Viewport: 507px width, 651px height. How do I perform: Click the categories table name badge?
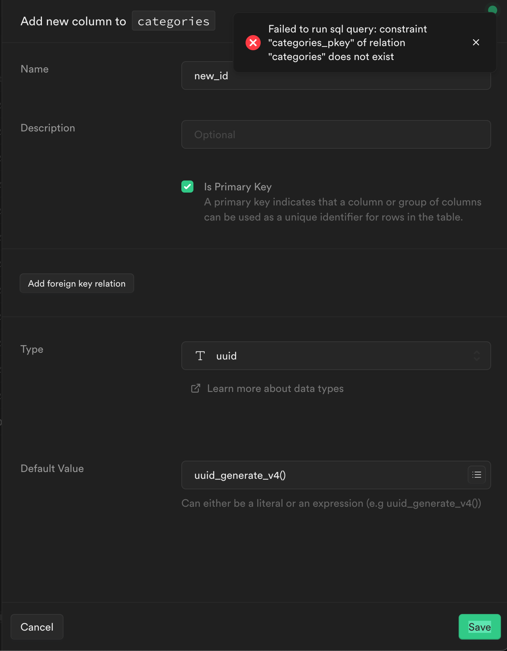tap(174, 21)
